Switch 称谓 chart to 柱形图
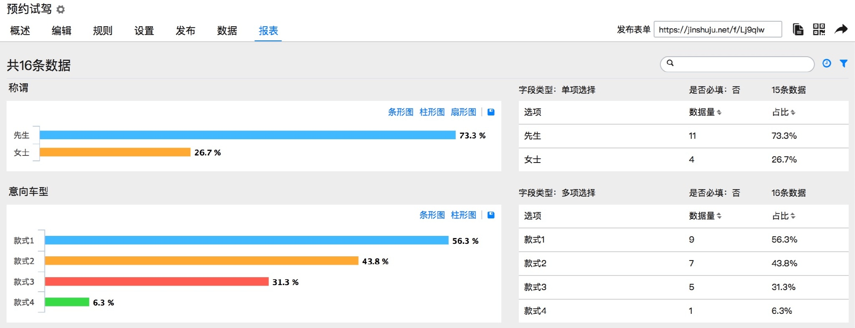This screenshot has width=855, height=328. [x=432, y=112]
